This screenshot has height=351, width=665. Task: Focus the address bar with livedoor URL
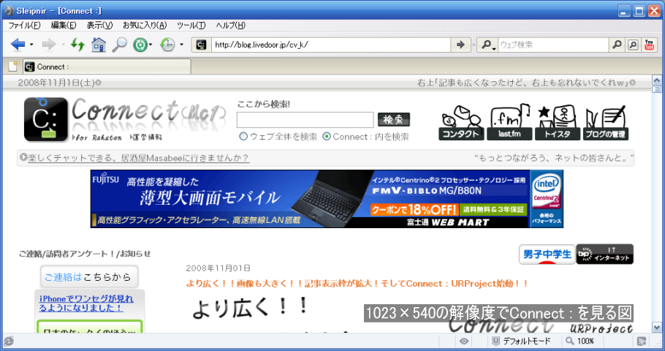pyautogui.click(x=331, y=45)
